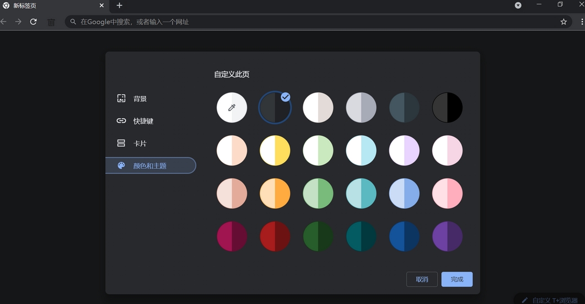Bookmark this page with star icon
Image resolution: width=585 pixels, height=304 pixels.
[563, 22]
